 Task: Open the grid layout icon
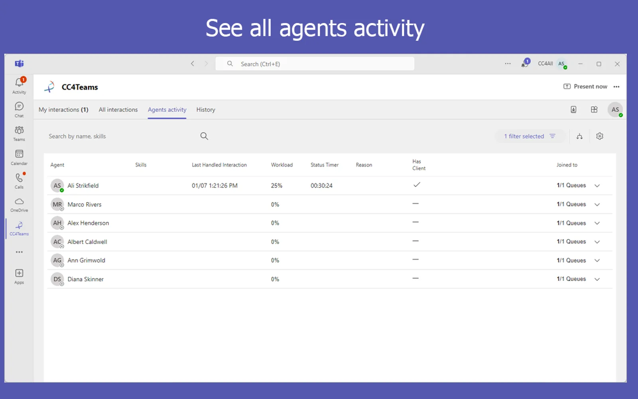pyautogui.click(x=594, y=109)
